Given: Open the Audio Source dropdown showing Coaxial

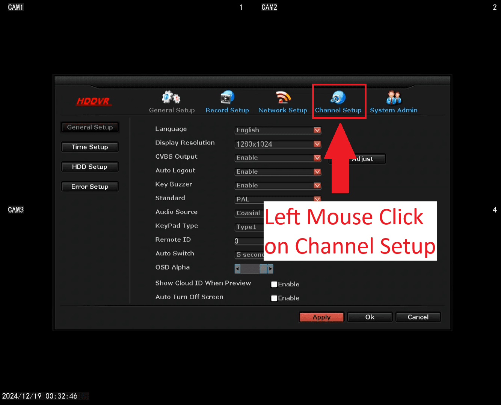Looking at the screenshot, I should point(249,213).
